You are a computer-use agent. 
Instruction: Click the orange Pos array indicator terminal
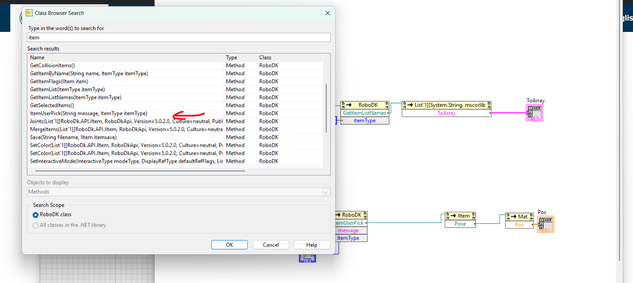(x=546, y=224)
